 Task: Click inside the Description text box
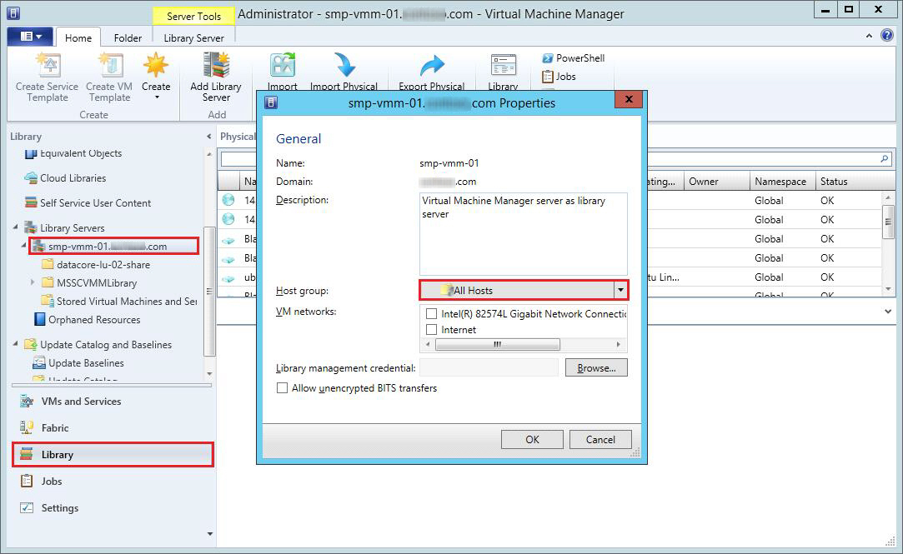(523, 242)
